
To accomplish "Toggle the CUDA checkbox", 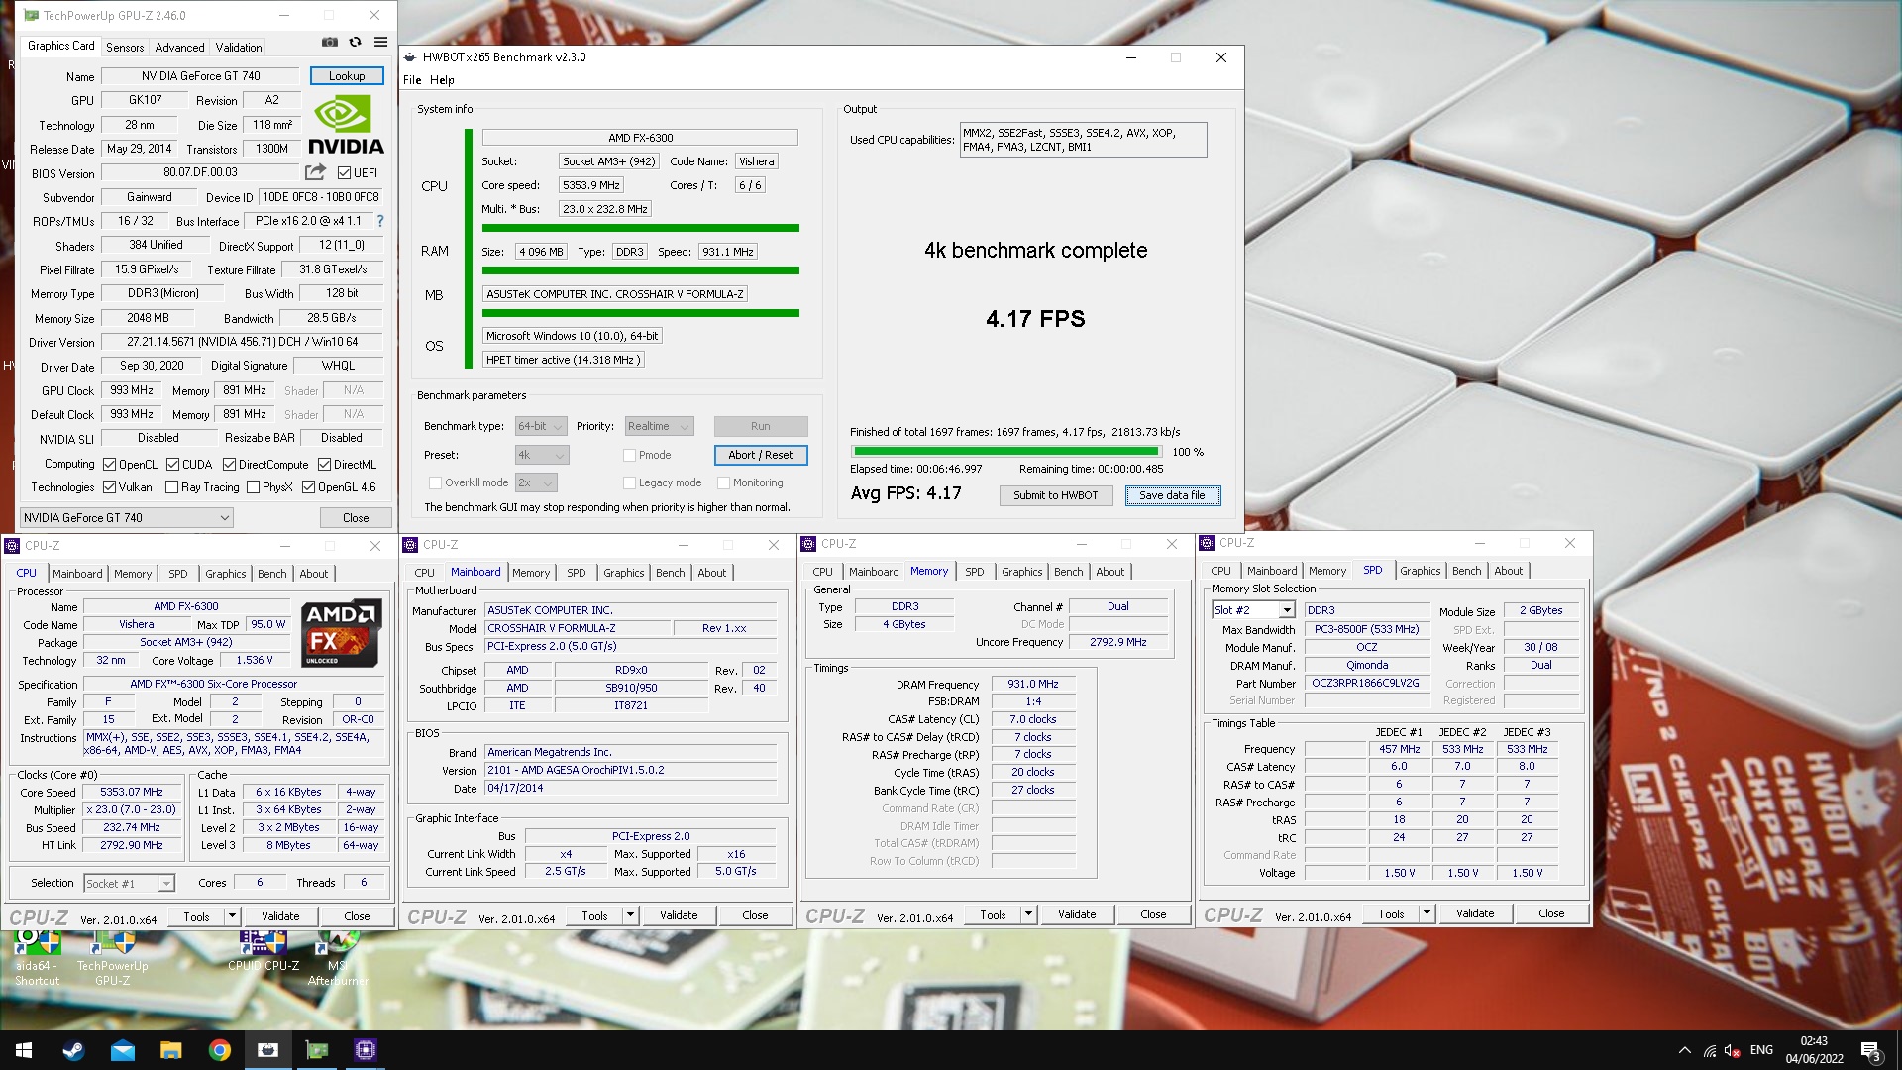I will tap(172, 465).
